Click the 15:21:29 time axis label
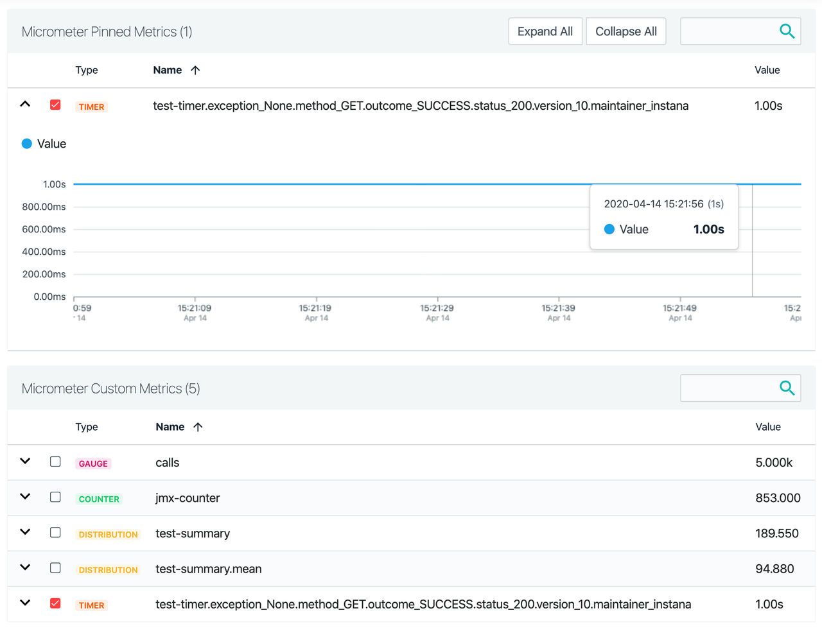Screen dimensions: 822x631 437,308
